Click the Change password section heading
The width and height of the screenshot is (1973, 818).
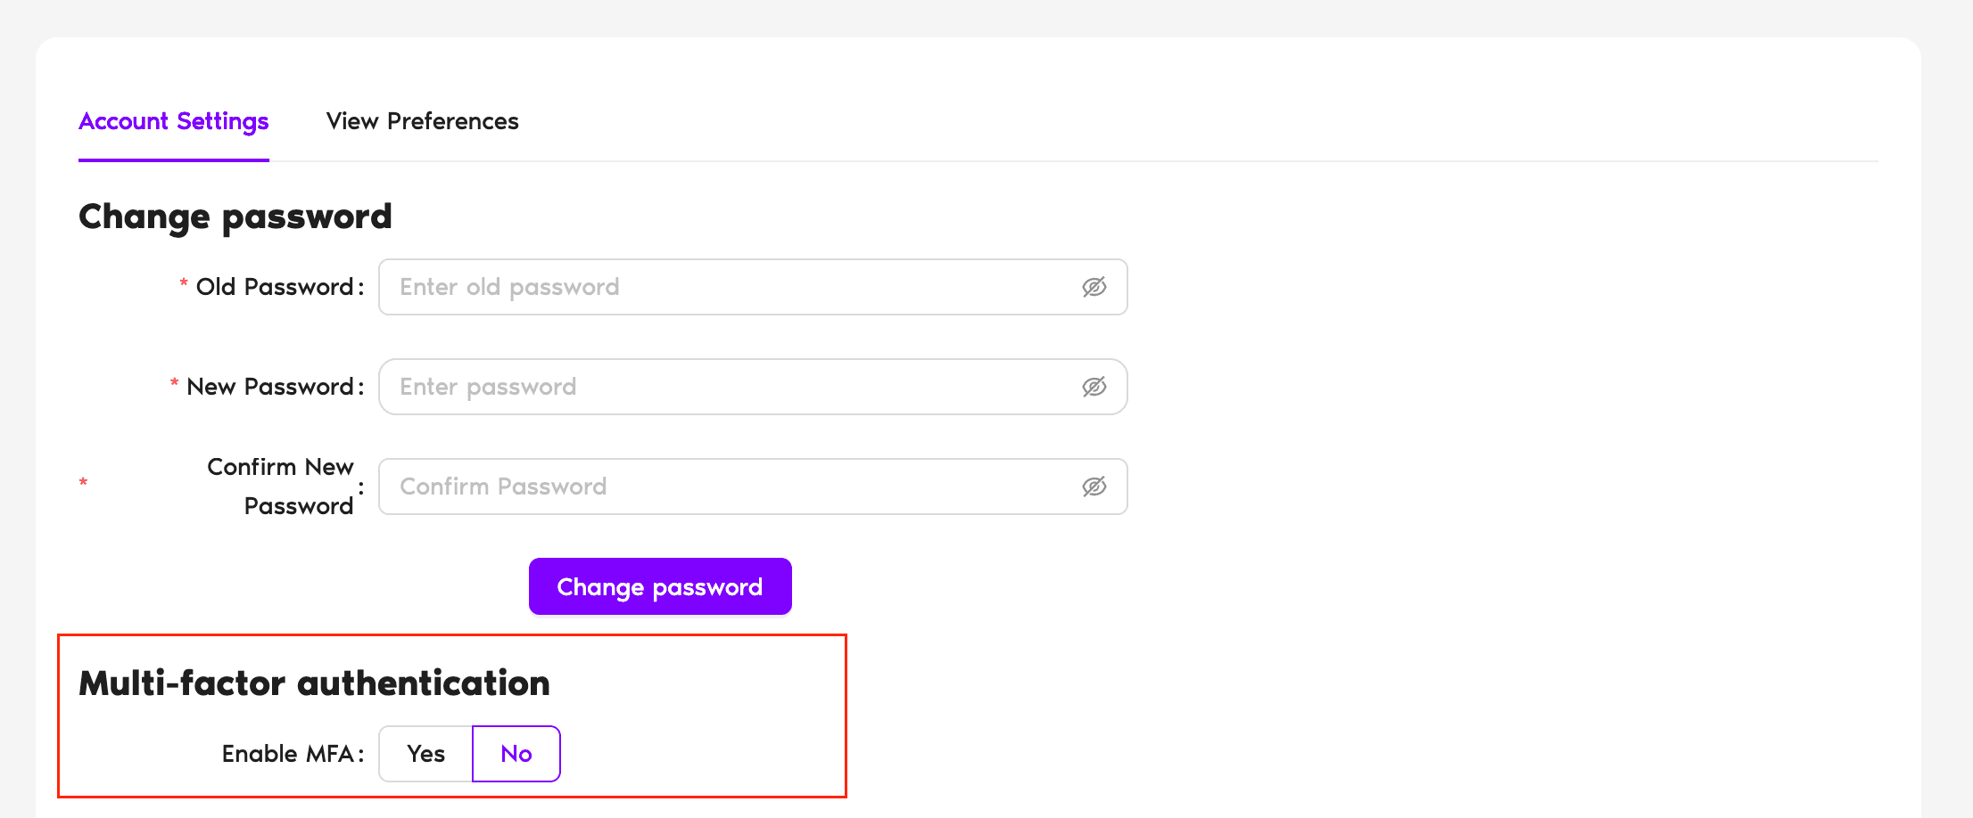pos(235,217)
